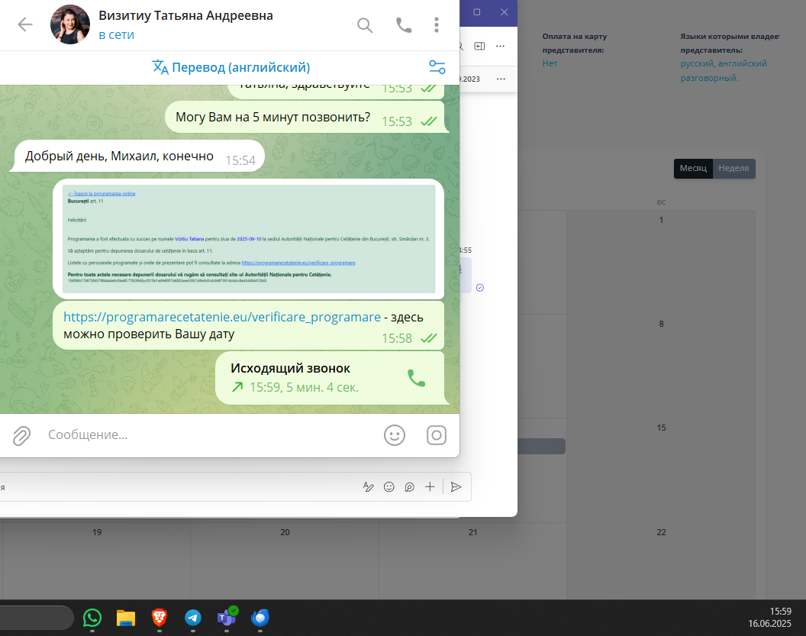Click the Teams text formatting pen icon
This screenshot has width=806, height=636.
(368, 487)
